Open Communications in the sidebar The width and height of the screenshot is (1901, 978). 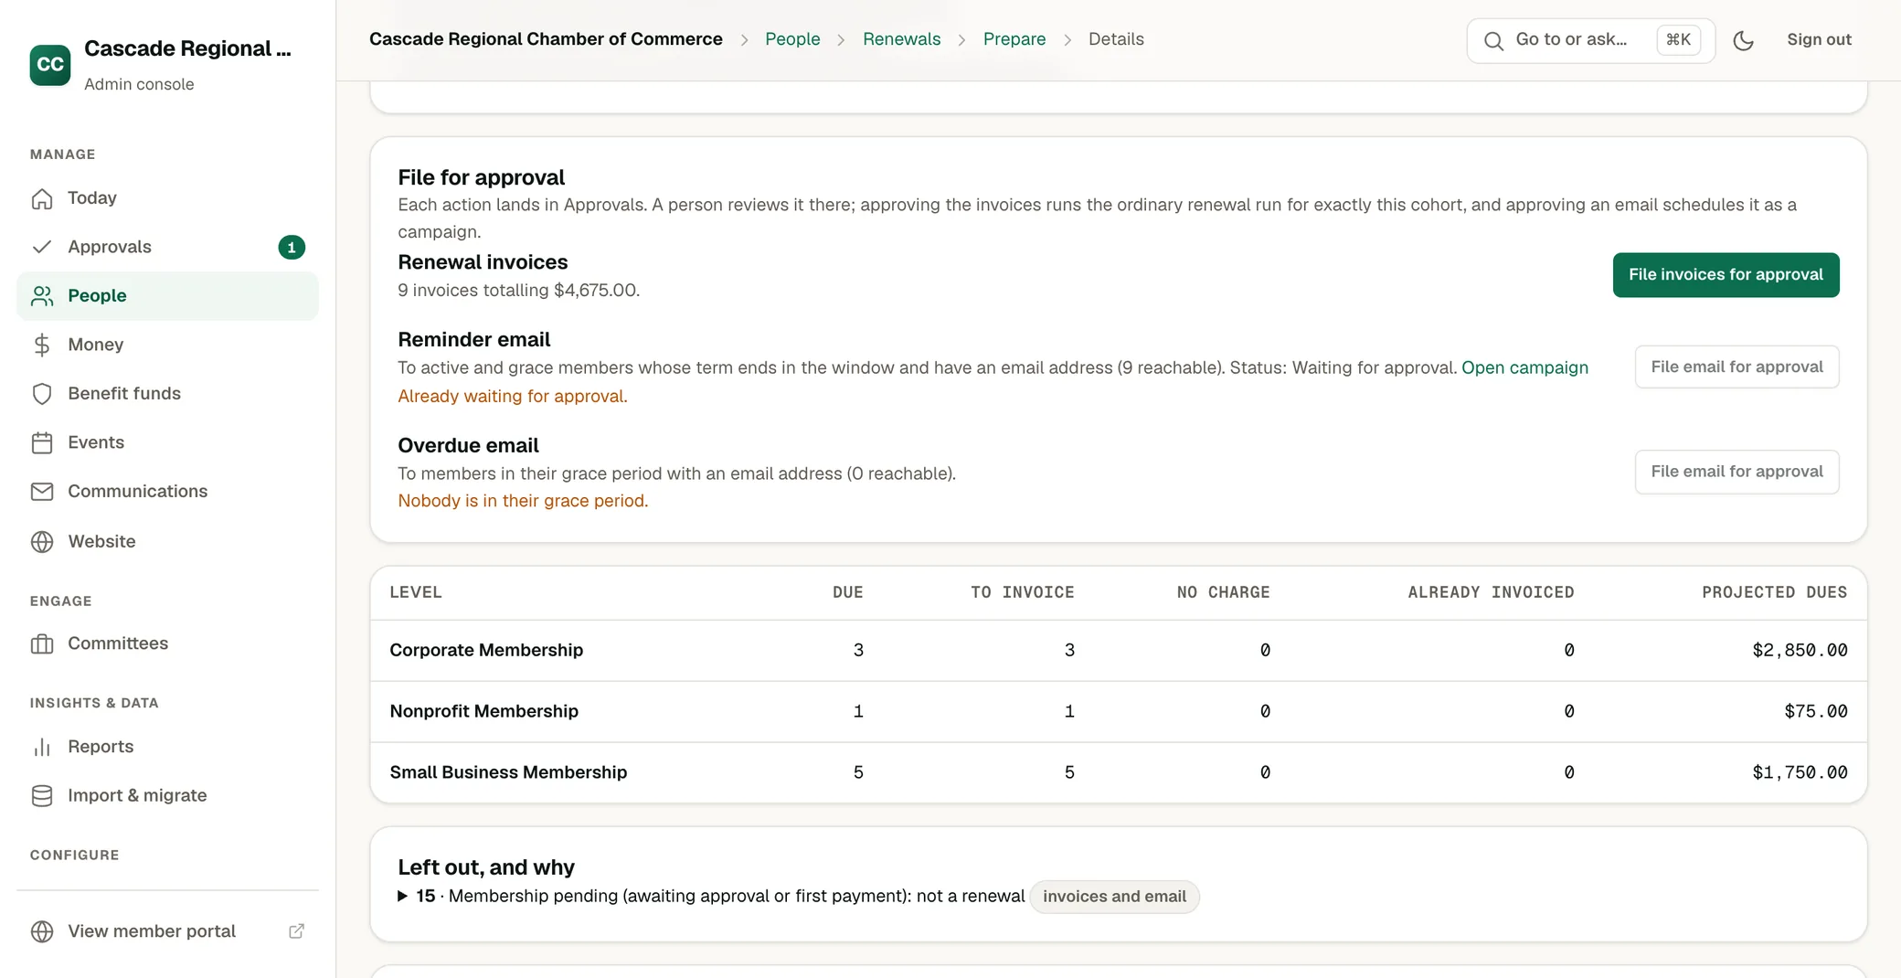point(167,492)
